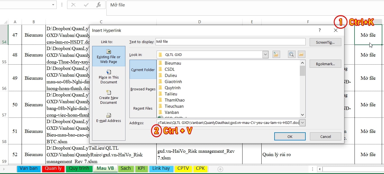This screenshot has height=174, width=384.
Task: Switch to the Quy trinh sheet tab
Action: (79, 168)
